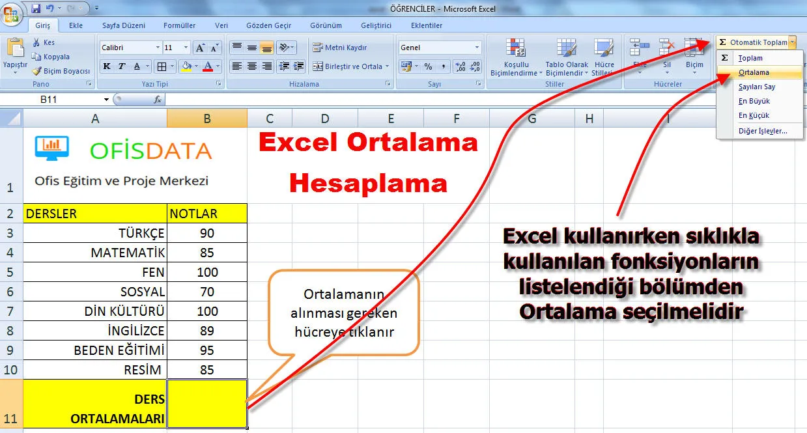
Task: Expand the Genel number format dropdown
Action: tap(477, 48)
